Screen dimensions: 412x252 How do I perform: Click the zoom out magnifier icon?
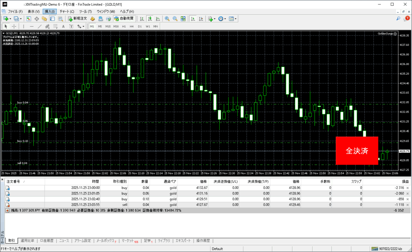pos(175,19)
